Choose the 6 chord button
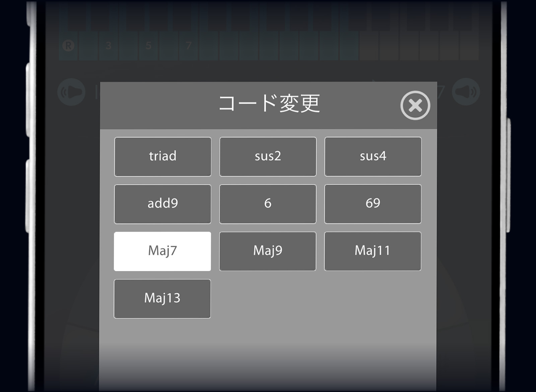Image resolution: width=536 pixels, height=392 pixels. [268, 204]
